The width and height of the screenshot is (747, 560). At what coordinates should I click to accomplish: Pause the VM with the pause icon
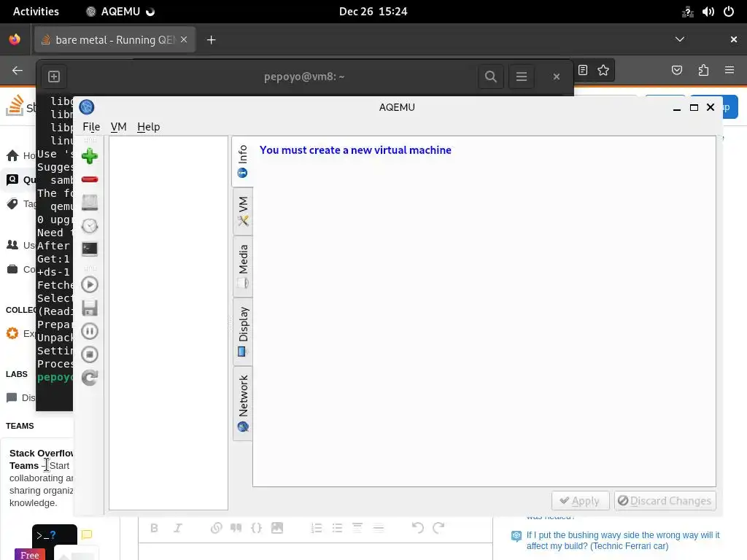(x=90, y=331)
